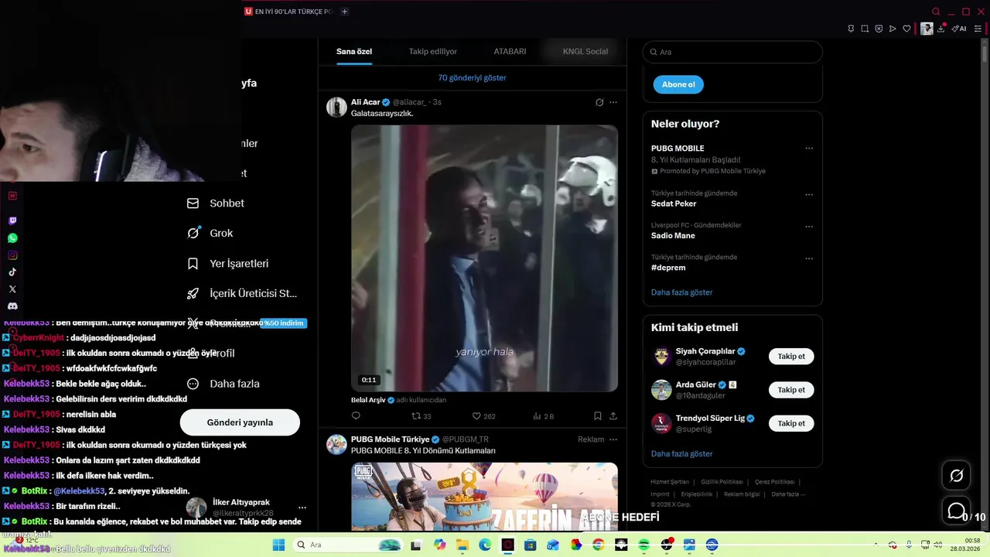Open options for the #deprem trend

(809, 258)
